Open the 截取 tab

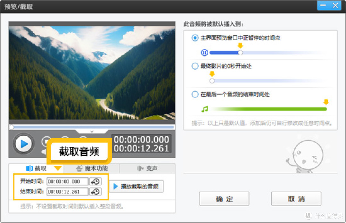(36, 168)
